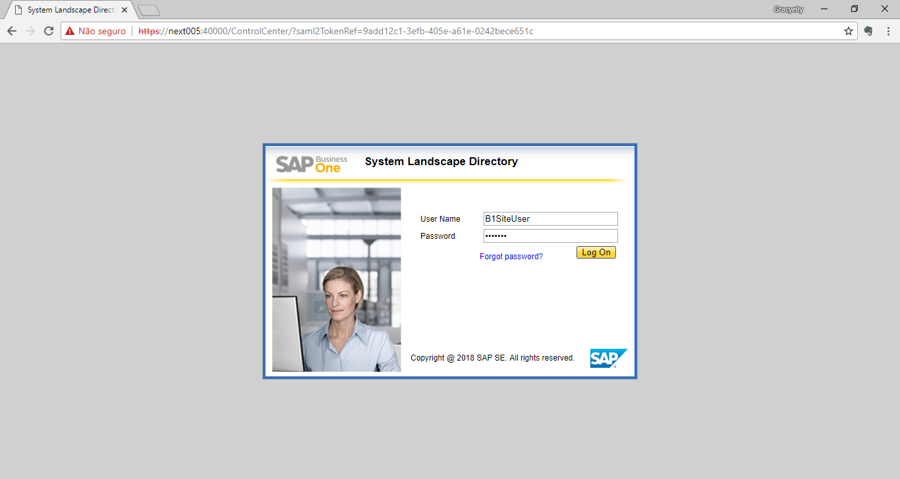Click the Password label
Screen dimensions: 900x479
[x=437, y=236]
